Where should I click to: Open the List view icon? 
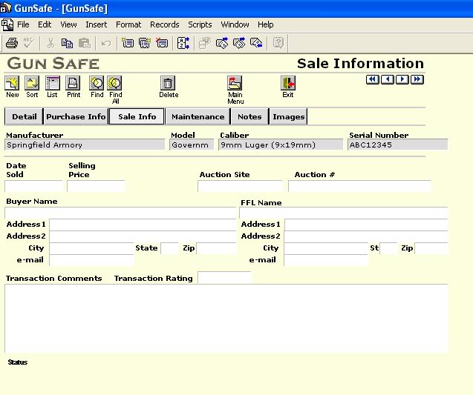coord(53,83)
